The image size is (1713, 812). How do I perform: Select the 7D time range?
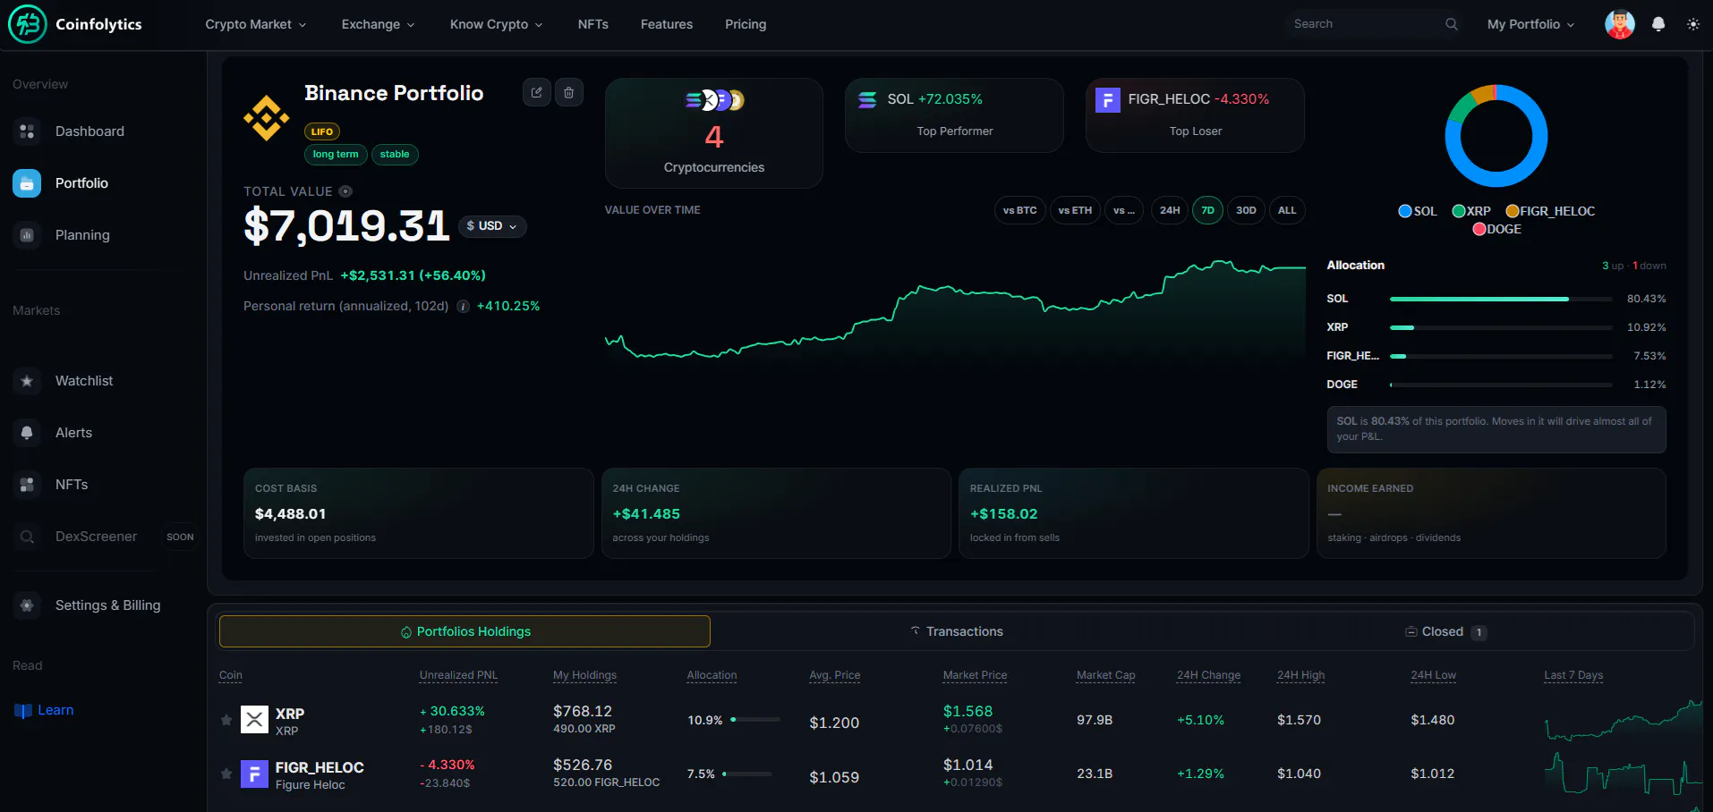pyautogui.click(x=1207, y=210)
